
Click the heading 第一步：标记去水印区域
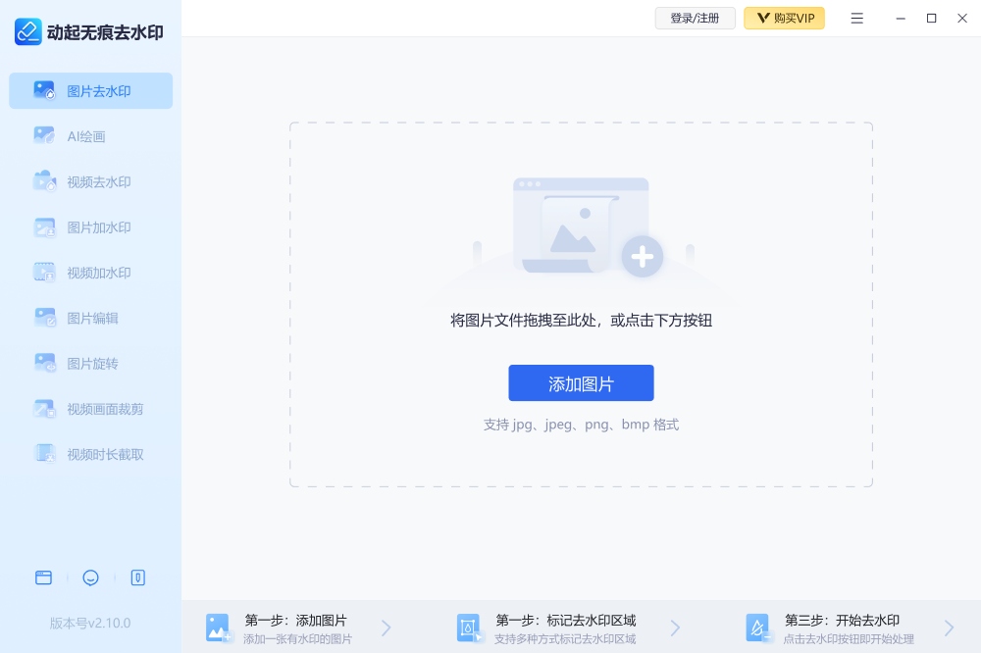coord(566,620)
